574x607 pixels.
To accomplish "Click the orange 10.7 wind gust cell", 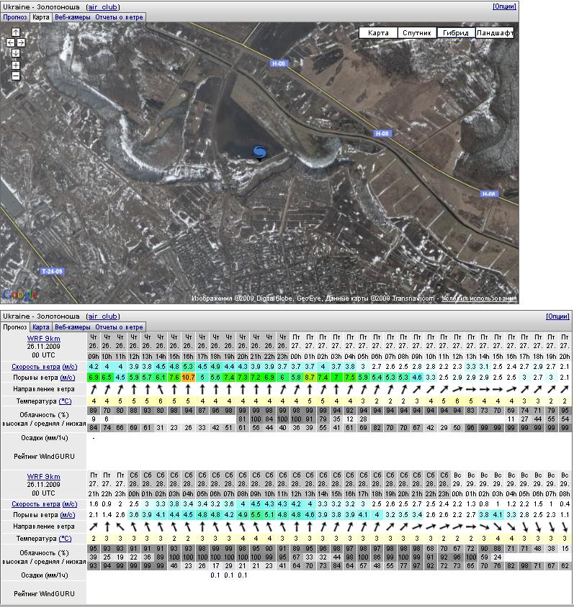I will (x=189, y=377).
